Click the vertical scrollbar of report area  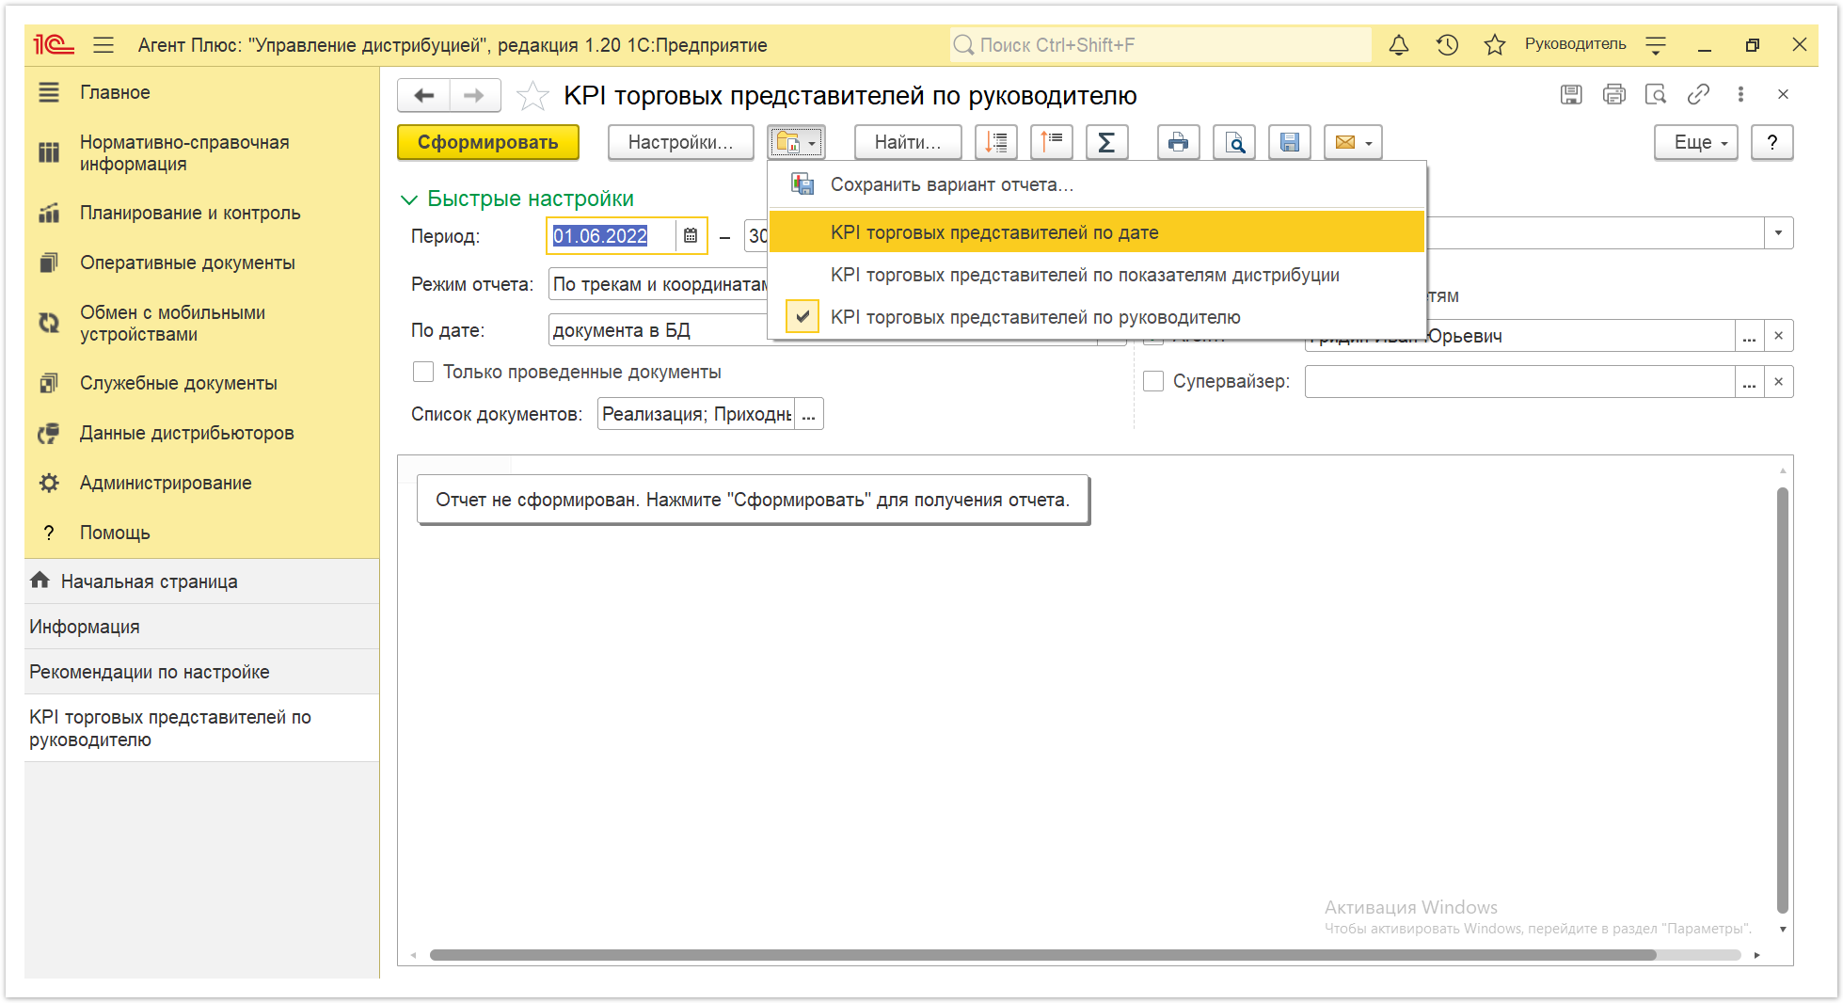click(x=1782, y=700)
